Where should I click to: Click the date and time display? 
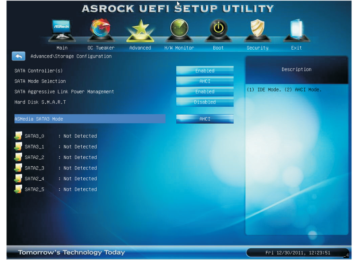[298, 253]
